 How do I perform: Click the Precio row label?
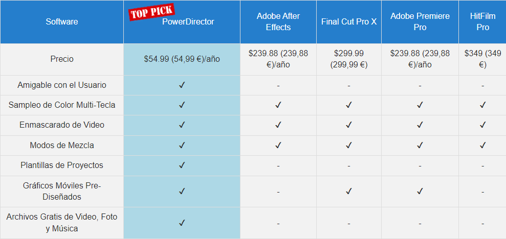tap(62, 59)
